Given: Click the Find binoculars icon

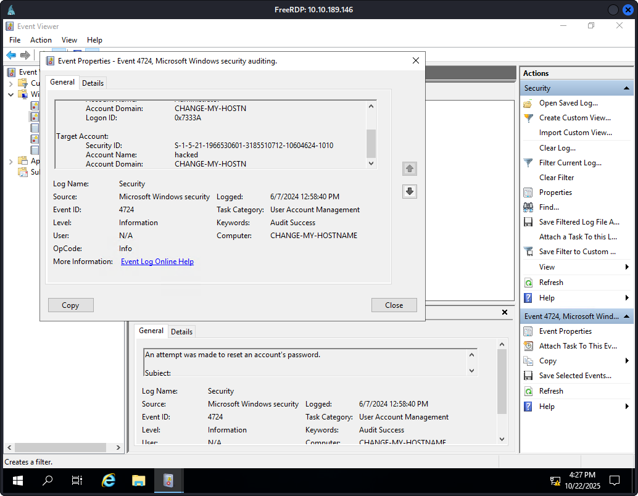Looking at the screenshot, I should [x=528, y=207].
